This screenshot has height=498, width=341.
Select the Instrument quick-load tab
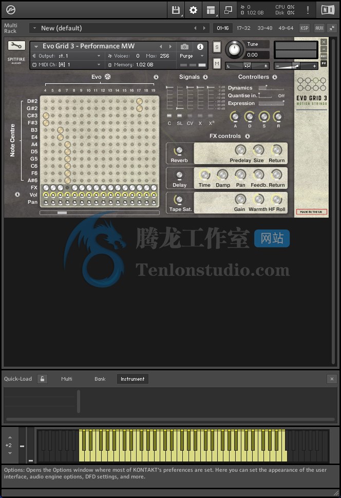(x=132, y=379)
